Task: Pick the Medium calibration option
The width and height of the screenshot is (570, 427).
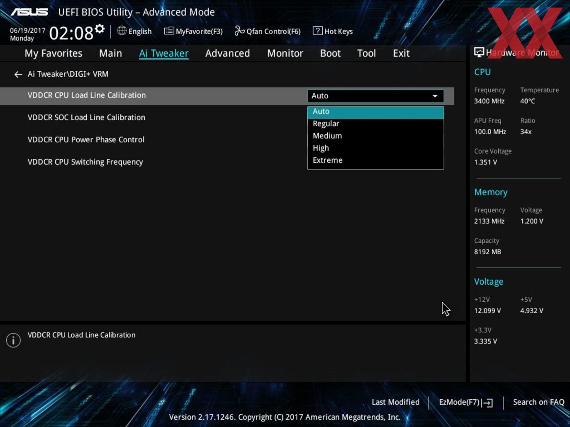Action: tap(376, 136)
